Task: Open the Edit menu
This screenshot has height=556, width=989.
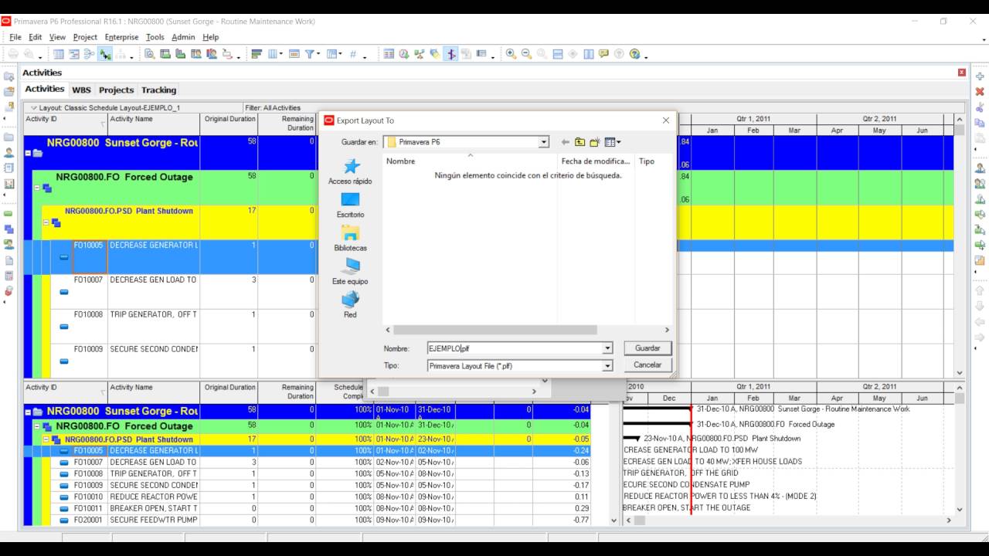Action: pyautogui.click(x=36, y=37)
